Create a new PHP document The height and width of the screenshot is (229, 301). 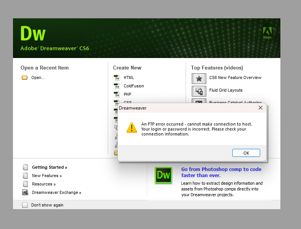coord(128,94)
